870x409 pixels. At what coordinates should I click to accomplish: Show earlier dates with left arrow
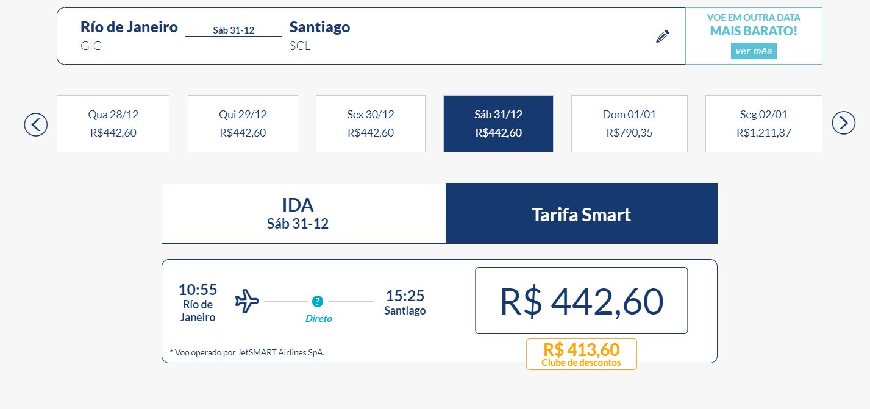coord(36,124)
